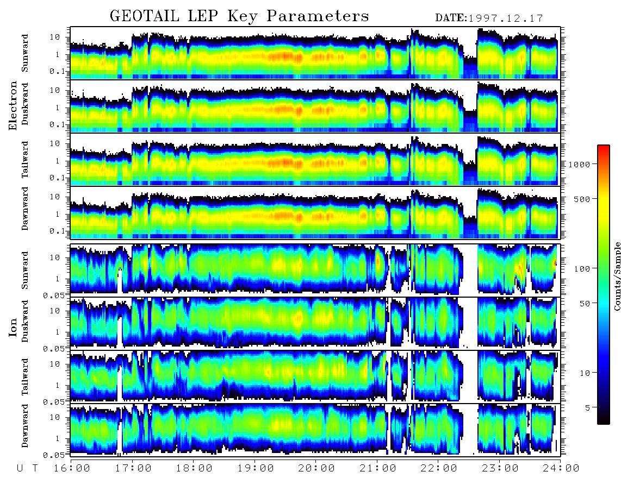Select the Electron Duskward panel label
This screenshot has width=621, height=478.
coord(25,104)
